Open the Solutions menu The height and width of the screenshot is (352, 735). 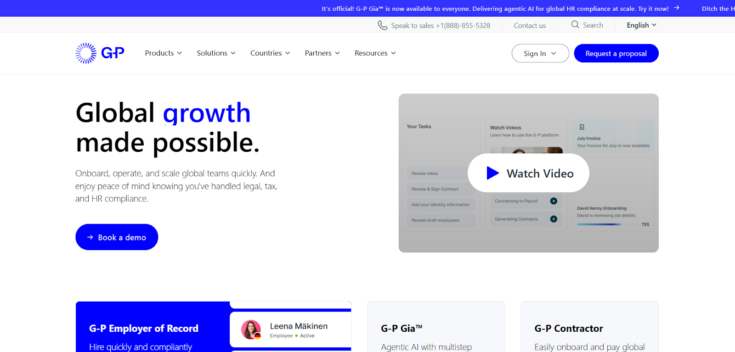coord(216,53)
